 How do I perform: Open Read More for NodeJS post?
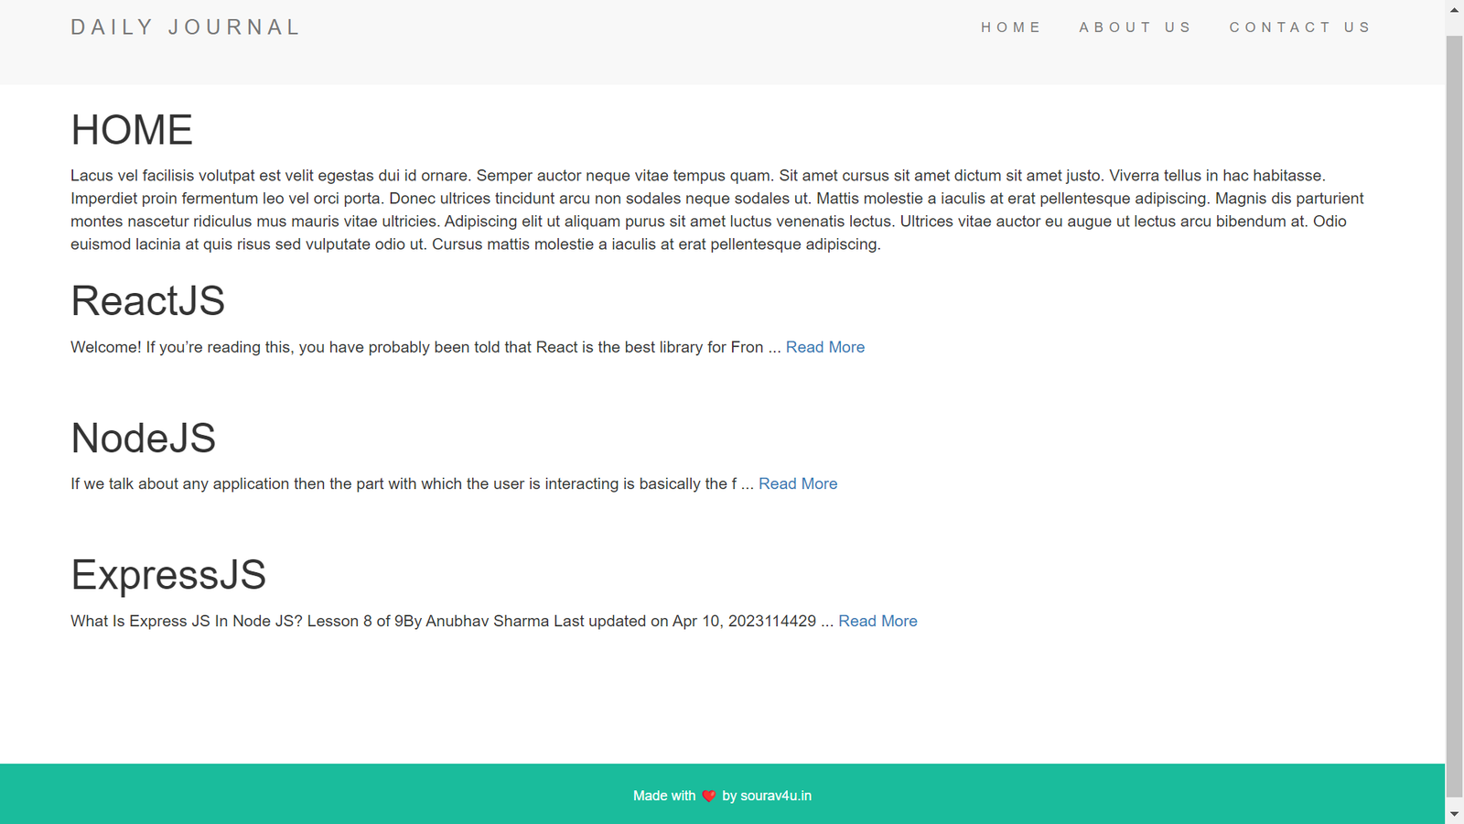coord(798,483)
